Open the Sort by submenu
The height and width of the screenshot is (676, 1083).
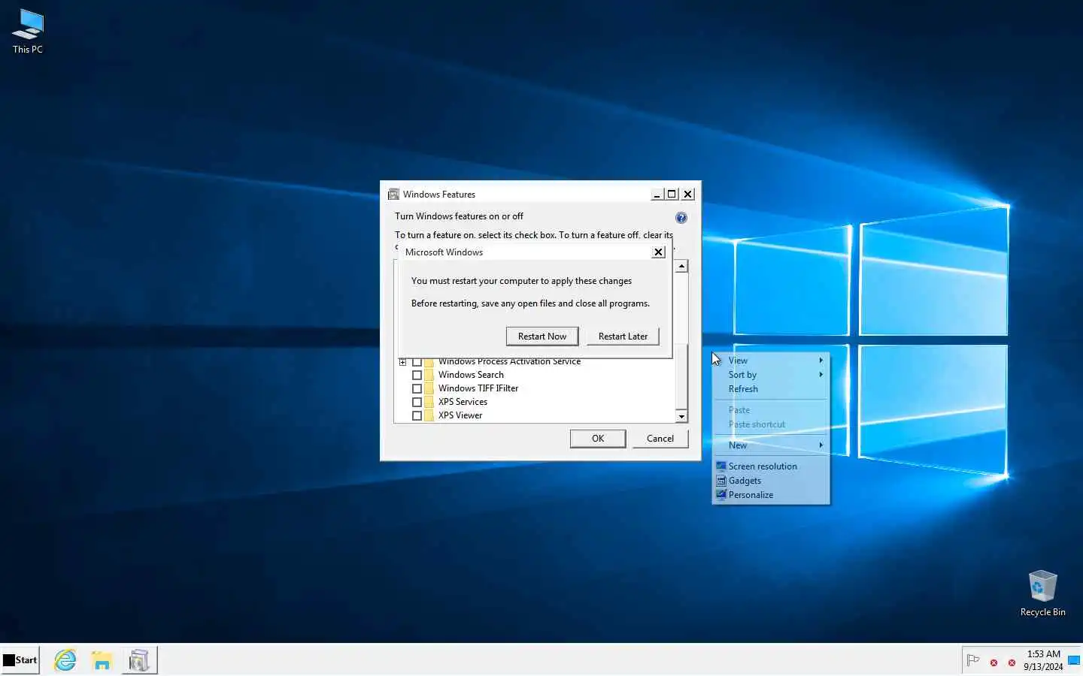click(x=771, y=375)
